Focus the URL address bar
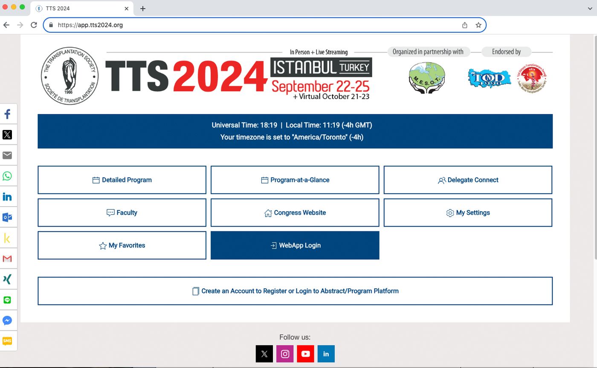 tap(256, 25)
